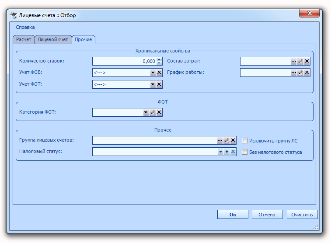Image resolution: width=331 pixels, height=243 pixels.
Task: Click the application icon in the title bar
Action: (x=13, y=15)
